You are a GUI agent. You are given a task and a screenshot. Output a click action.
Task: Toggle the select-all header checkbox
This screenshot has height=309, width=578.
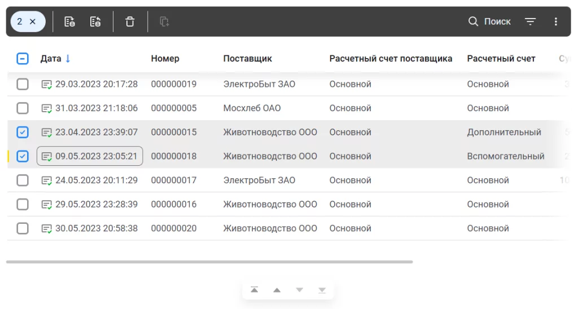[23, 59]
